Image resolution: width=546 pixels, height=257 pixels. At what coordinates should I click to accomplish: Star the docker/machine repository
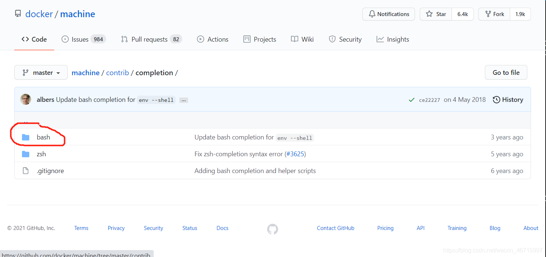pos(435,14)
